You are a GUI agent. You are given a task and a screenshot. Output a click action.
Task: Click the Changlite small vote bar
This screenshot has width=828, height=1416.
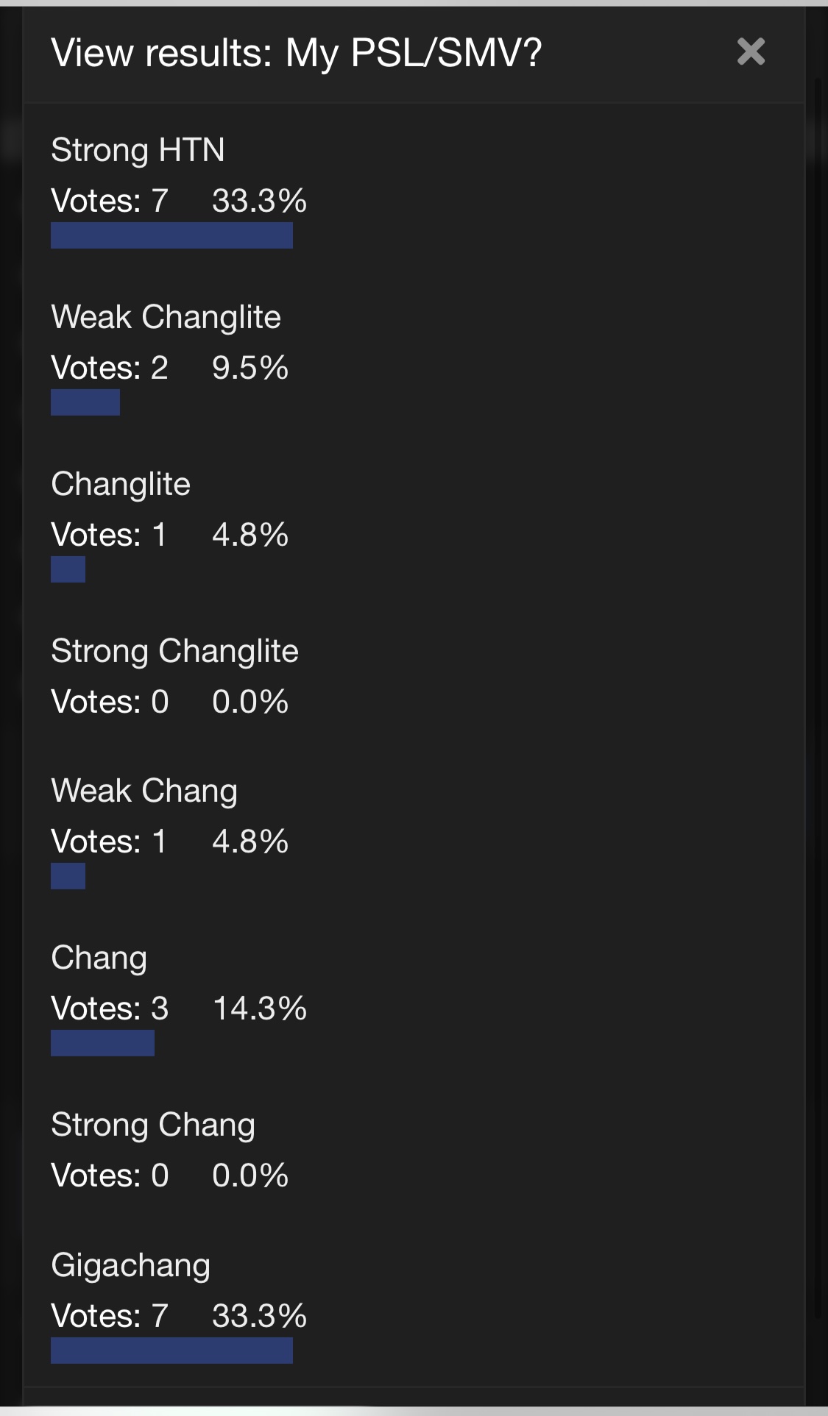tap(68, 569)
